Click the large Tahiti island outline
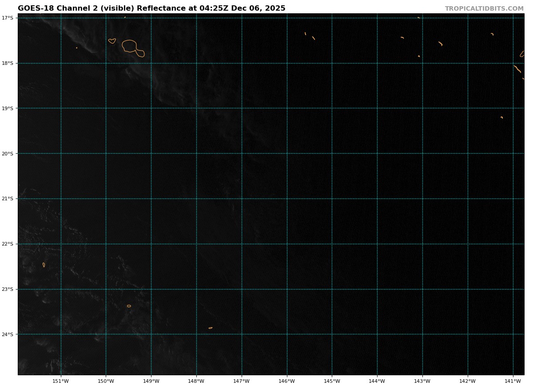 [x=130, y=46]
